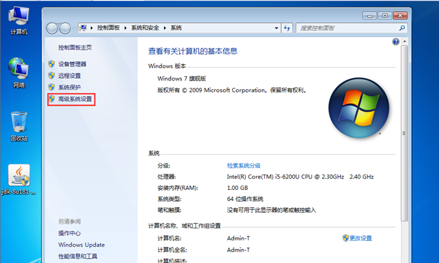Click the 没有可用于此显示器的笔或触控输入 text
Screen dimensions: 439x263
tap(271, 210)
